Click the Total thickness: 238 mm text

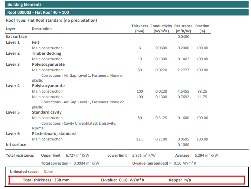[46, 180]
